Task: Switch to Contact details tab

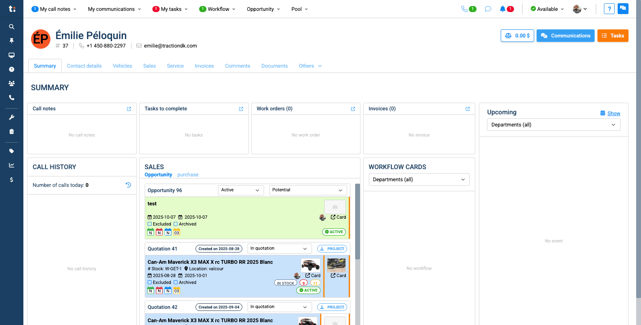Action: click(84, 66)
